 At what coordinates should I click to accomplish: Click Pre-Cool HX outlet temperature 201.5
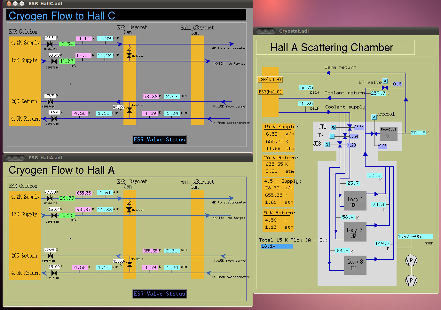(418, 133)
